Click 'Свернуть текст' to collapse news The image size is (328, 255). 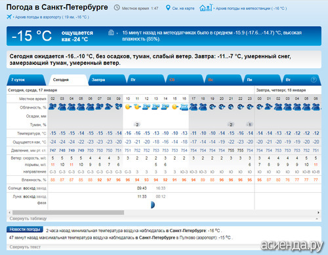coord(25,247)
